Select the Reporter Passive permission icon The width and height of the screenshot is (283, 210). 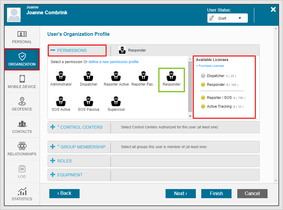coord(143,76)
